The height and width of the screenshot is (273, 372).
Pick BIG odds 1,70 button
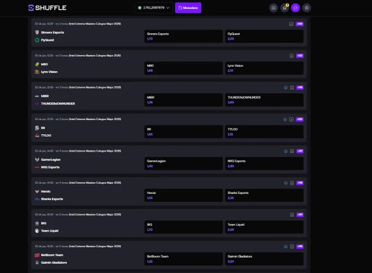(x=184, y=227)
